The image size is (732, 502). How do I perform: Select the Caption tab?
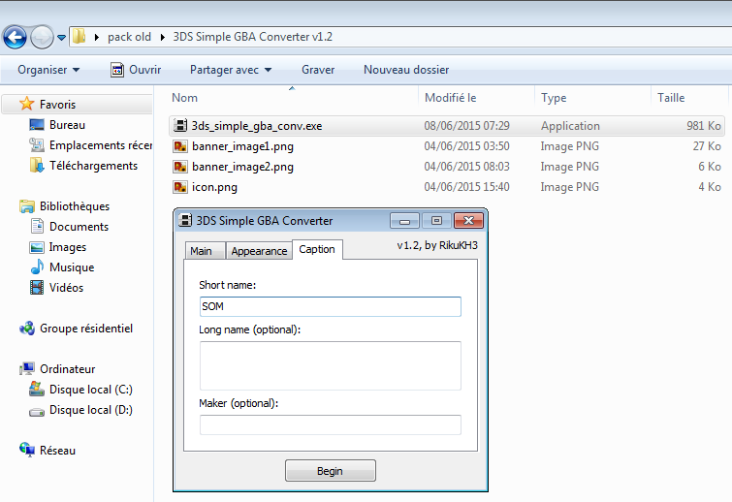(317, 249)
